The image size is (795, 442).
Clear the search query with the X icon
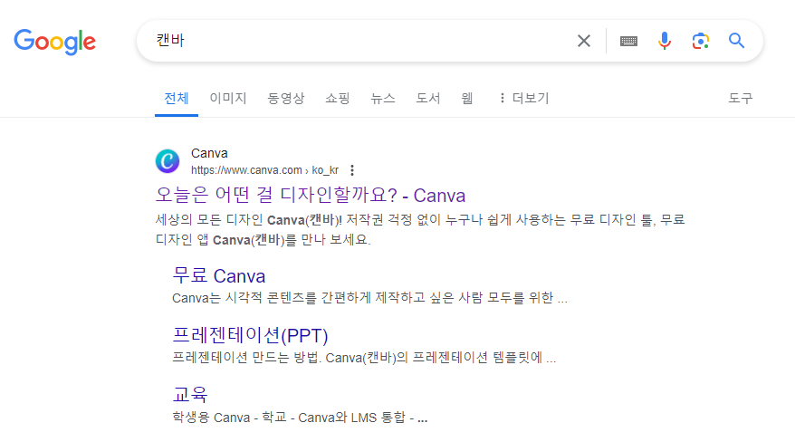coord(584,41)
